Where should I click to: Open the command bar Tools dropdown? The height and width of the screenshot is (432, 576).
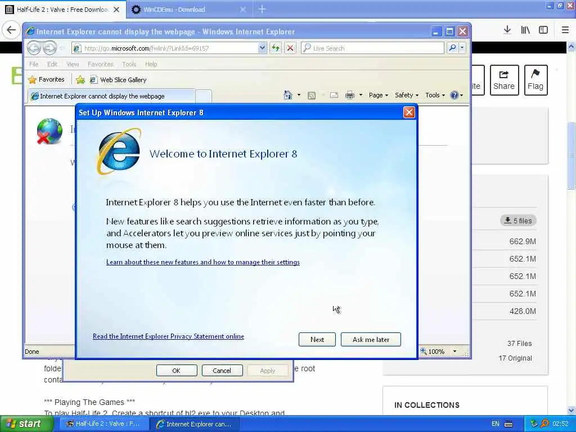tap(435, 95)
